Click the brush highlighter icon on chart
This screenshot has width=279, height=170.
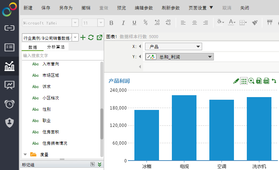(236, 81)
